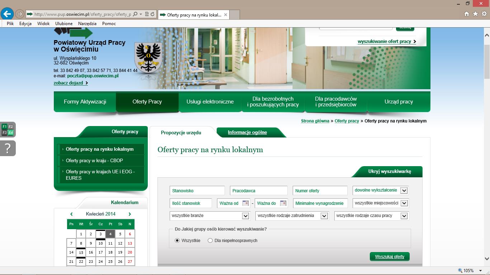Screen dimensions: 490x275
Task: Open the Plik menu
Action: coord(10,24)
